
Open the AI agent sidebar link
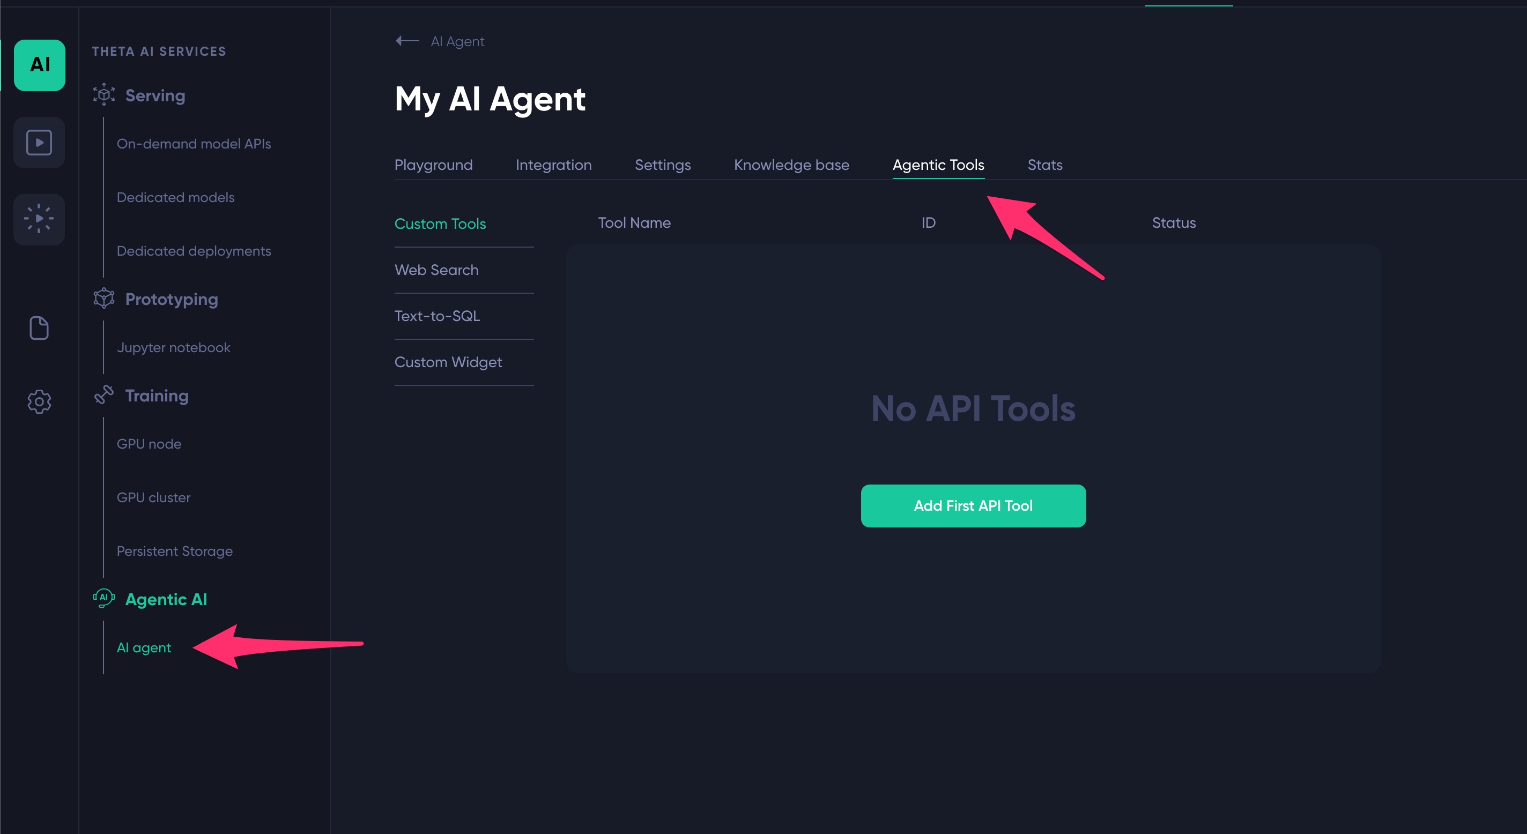point(144,647)
